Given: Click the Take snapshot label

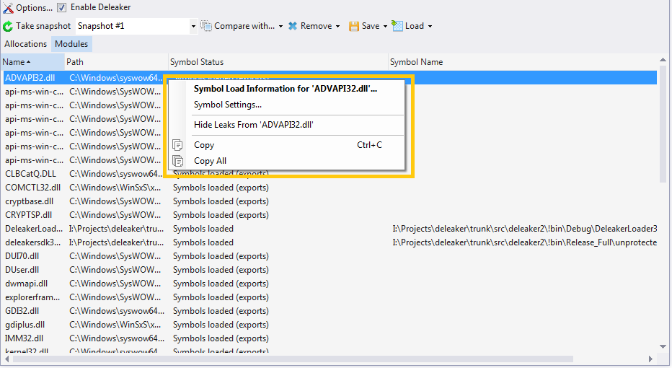Looking at the screenshot, I should [43, 26].
